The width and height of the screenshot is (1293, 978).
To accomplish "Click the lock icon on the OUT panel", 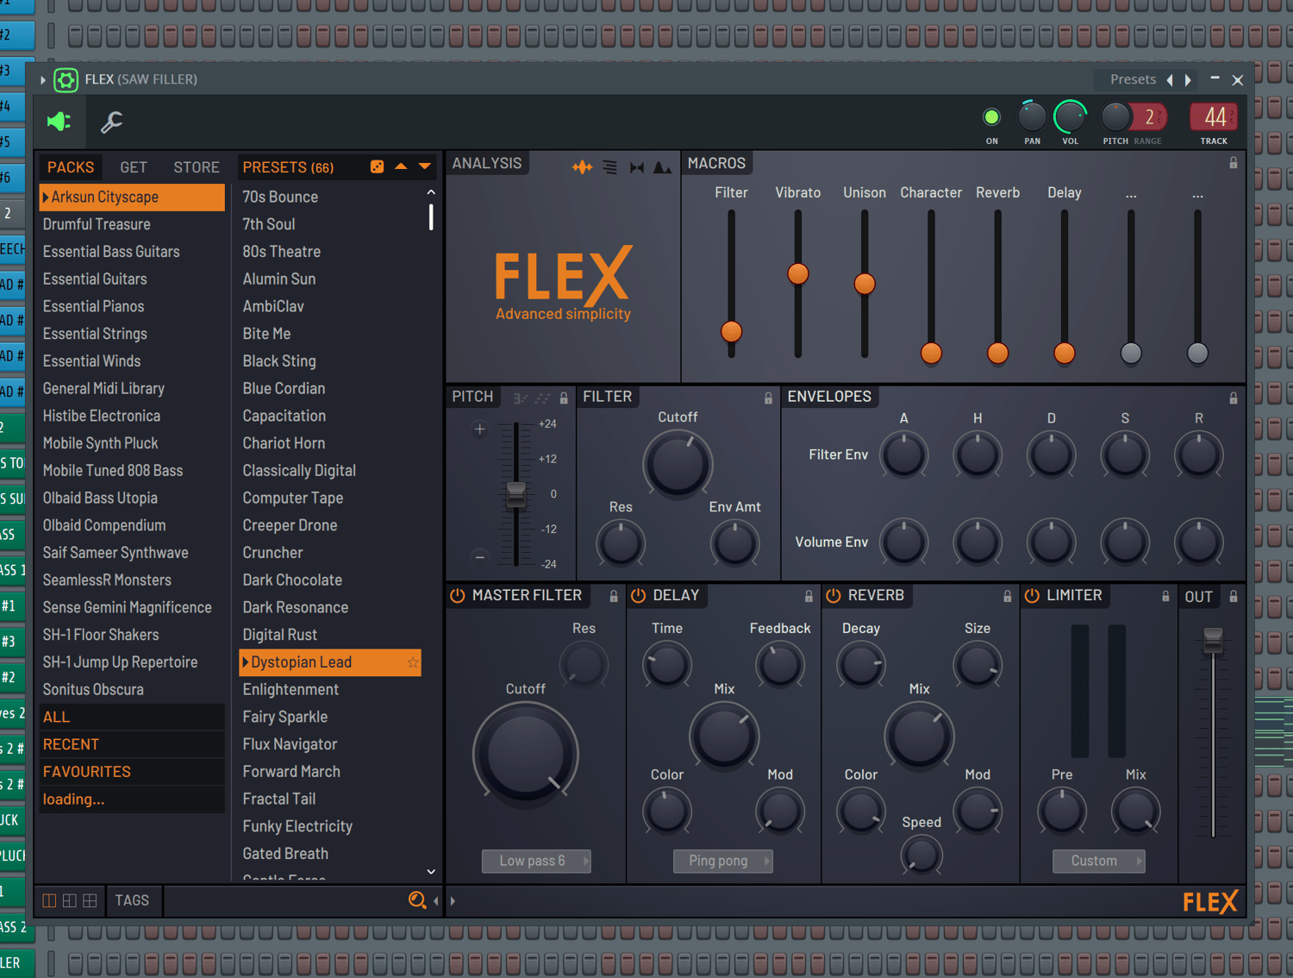I will (1234, 596).
